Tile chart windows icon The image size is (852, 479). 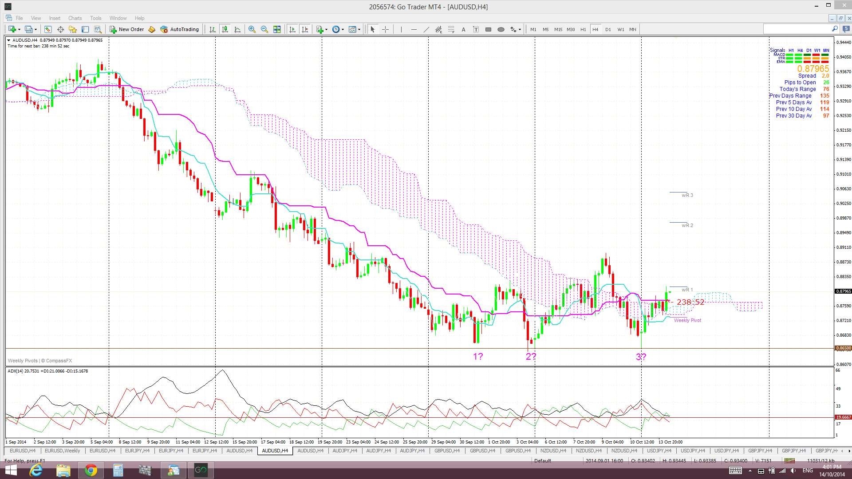pyautogui.click(x=277, y=29)
